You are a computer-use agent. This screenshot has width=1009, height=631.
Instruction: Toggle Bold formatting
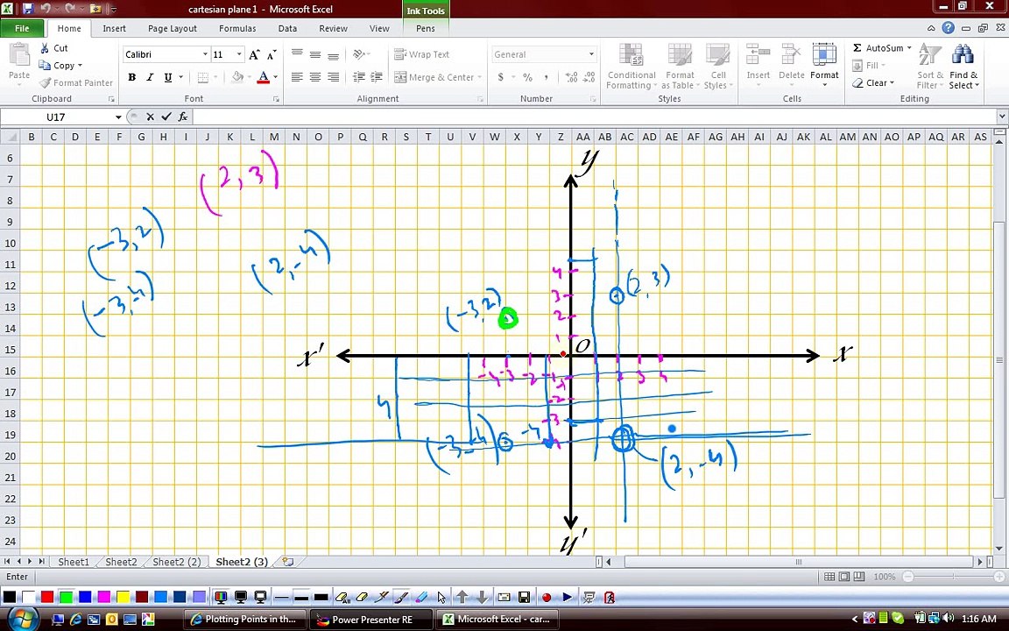pyautogui.click(x=132, y=77)
